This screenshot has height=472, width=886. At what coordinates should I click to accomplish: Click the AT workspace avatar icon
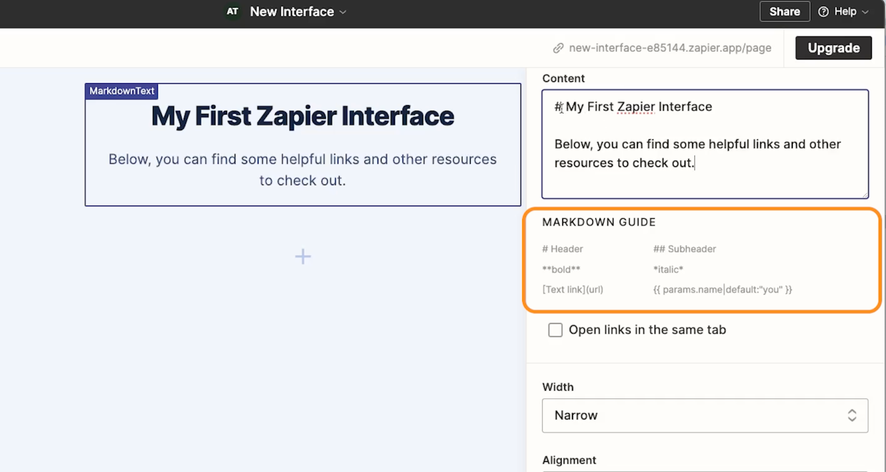click(x=233, y=12)
